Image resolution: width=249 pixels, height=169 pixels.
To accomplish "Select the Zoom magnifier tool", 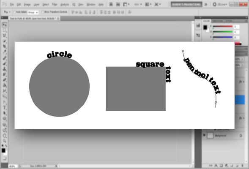I will [5, 141].
